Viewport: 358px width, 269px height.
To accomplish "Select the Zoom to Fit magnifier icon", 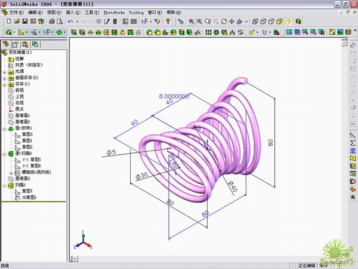I will (192, 21).
